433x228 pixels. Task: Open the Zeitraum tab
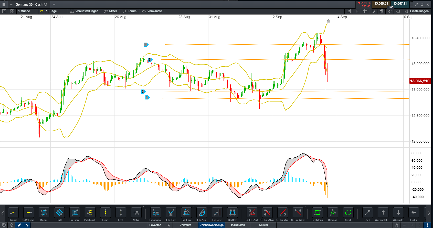tap(185, 225)
